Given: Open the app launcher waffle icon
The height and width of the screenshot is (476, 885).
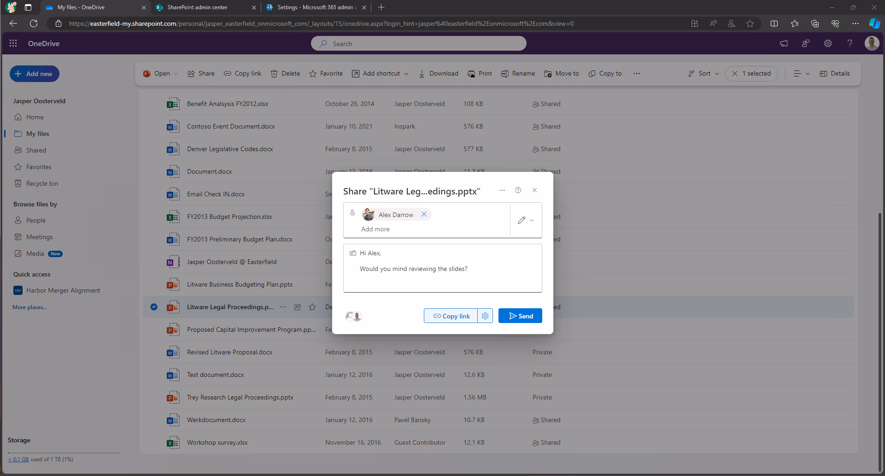Looking at the screenshot, I should (13, 43).
